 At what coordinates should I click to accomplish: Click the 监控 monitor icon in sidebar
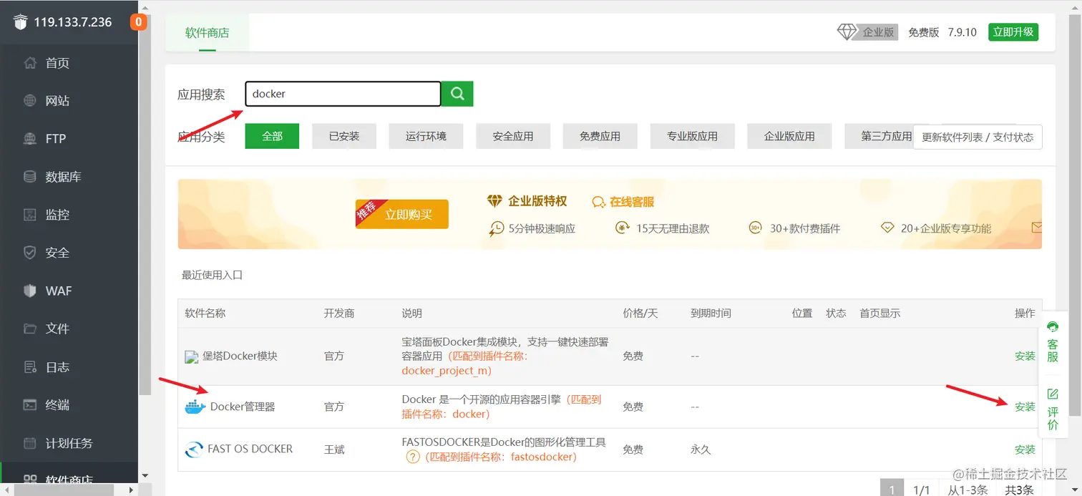click(30, 215)
